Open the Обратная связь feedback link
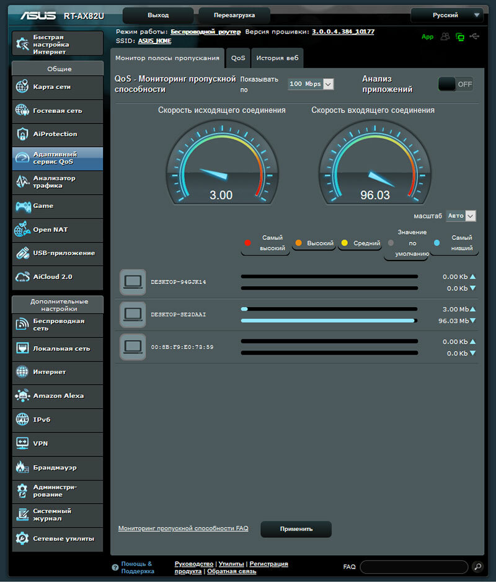The image size is (496, 583). pyautogui.click(x=232, y=571)
